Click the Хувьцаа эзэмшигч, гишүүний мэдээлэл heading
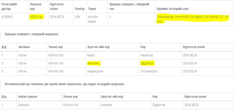This screenshot has height=110, width=235. 31,34
